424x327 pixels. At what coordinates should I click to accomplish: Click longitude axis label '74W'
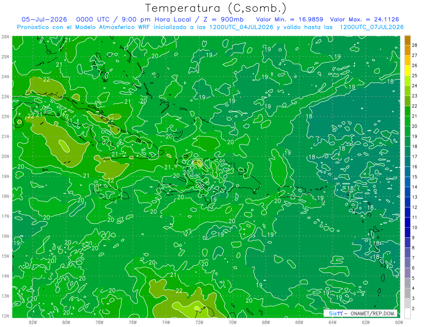coord(166,322)
